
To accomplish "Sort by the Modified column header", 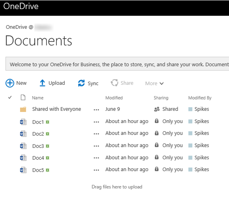I will point(114,98).
